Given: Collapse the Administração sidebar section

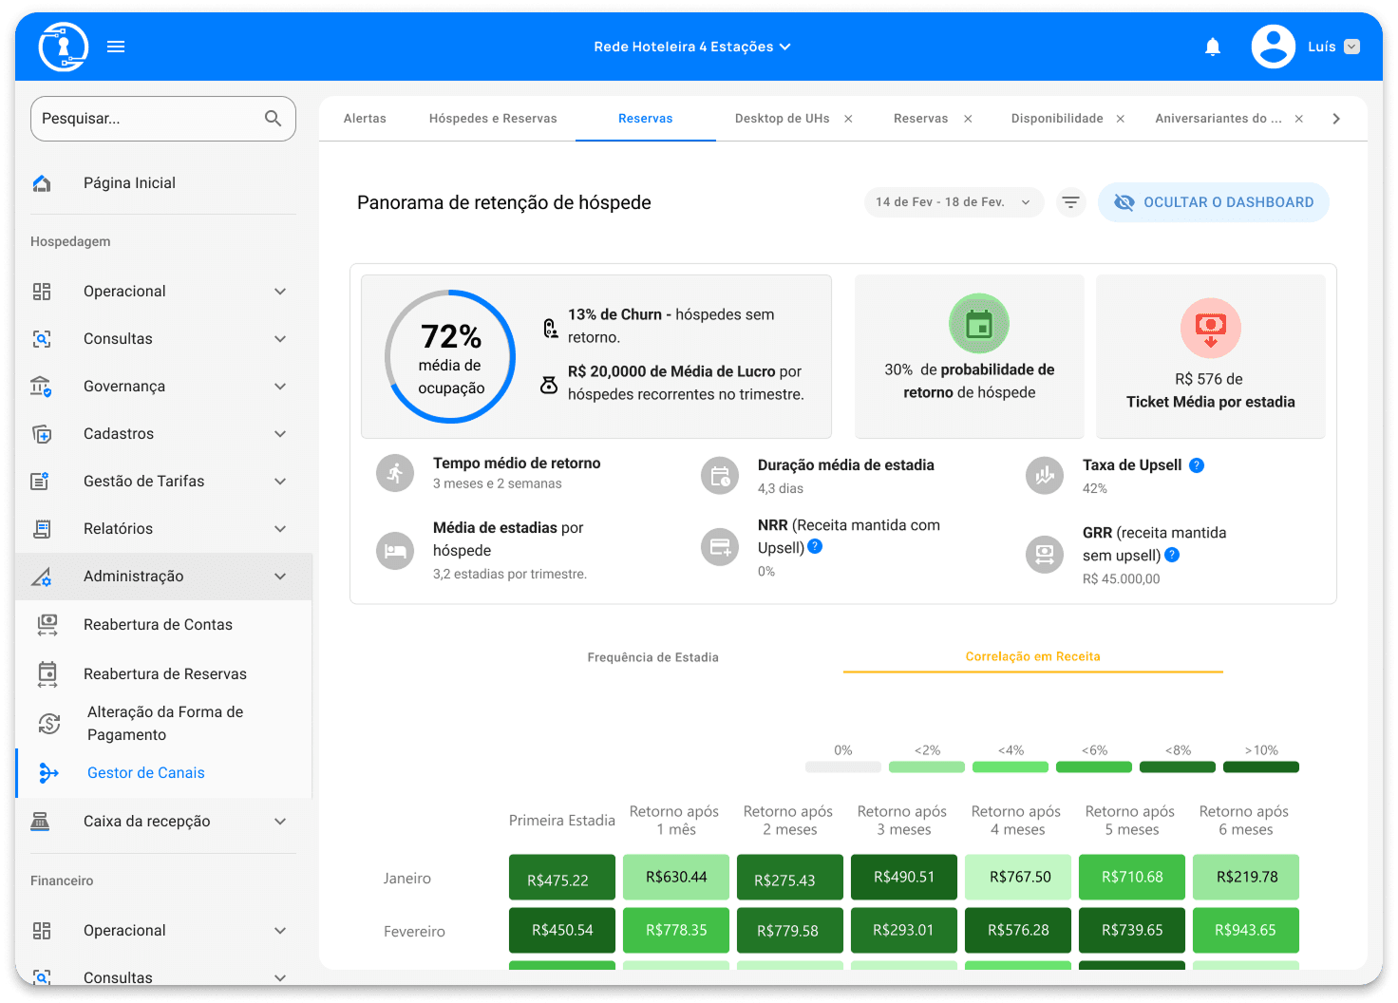Looking at the screenshot, I should [280, 577].
